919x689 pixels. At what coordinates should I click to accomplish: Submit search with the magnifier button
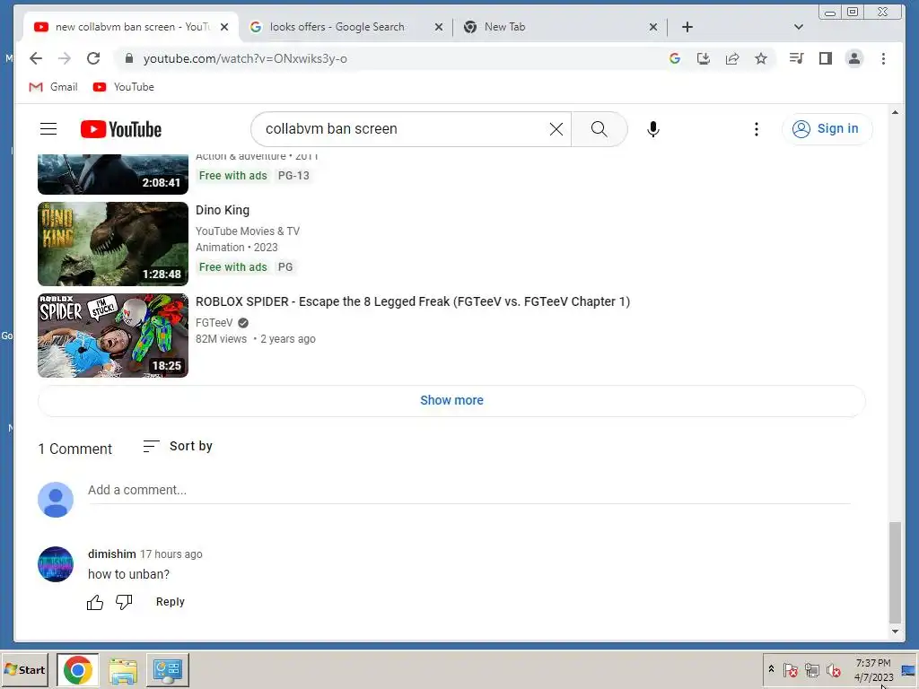click(599, 129)
